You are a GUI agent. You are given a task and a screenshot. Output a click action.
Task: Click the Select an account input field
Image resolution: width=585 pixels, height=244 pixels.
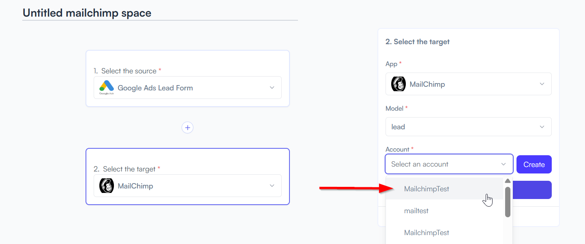(x=449, y=164)
